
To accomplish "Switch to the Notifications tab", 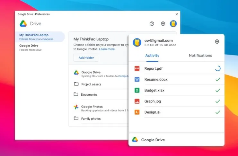I will (x=200, y=56).
